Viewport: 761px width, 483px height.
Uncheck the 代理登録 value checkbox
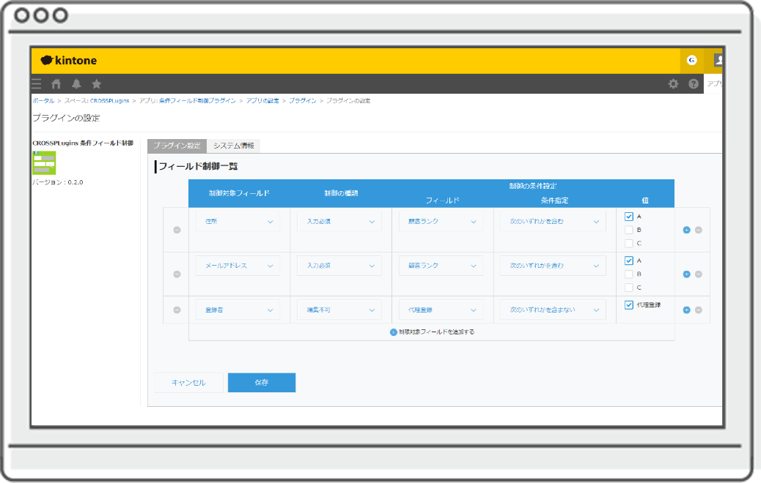click(629, 305)
